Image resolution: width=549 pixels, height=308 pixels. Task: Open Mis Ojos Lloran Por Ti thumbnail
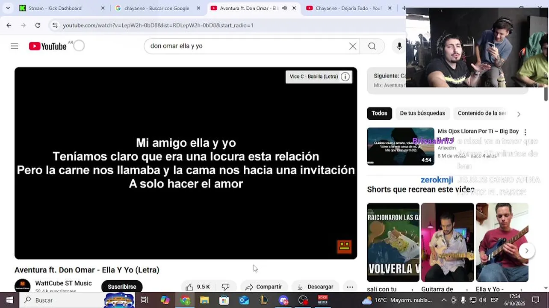pyautogui.click(x=401, y=146)
